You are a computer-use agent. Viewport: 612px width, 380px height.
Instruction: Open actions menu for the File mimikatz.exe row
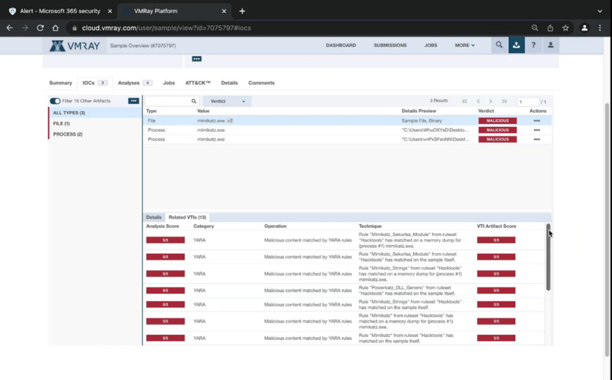pos(537,121)
